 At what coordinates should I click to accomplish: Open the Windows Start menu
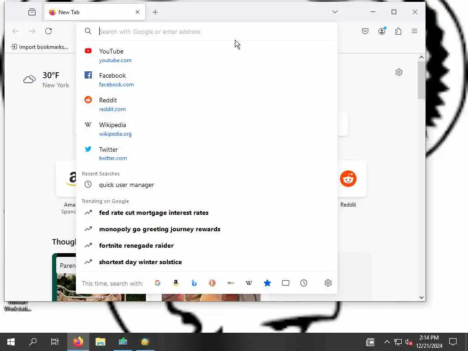click(11, 342)
